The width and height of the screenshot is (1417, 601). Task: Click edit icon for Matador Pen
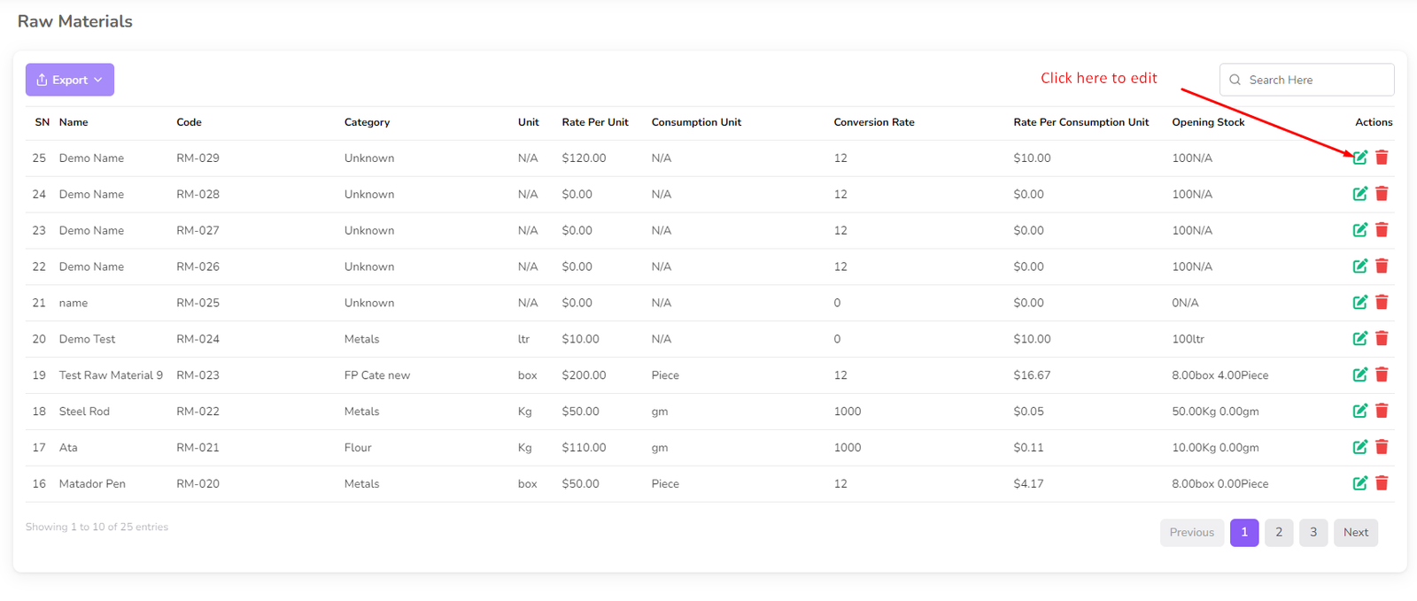pos(1359,483)
